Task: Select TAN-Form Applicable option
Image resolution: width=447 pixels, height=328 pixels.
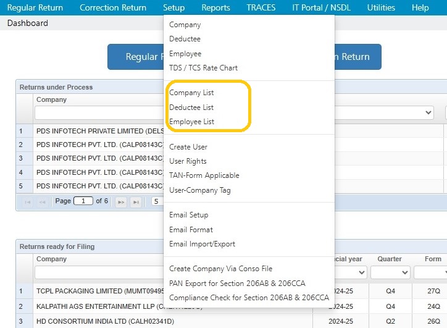Action: click(x=204, y=175)
